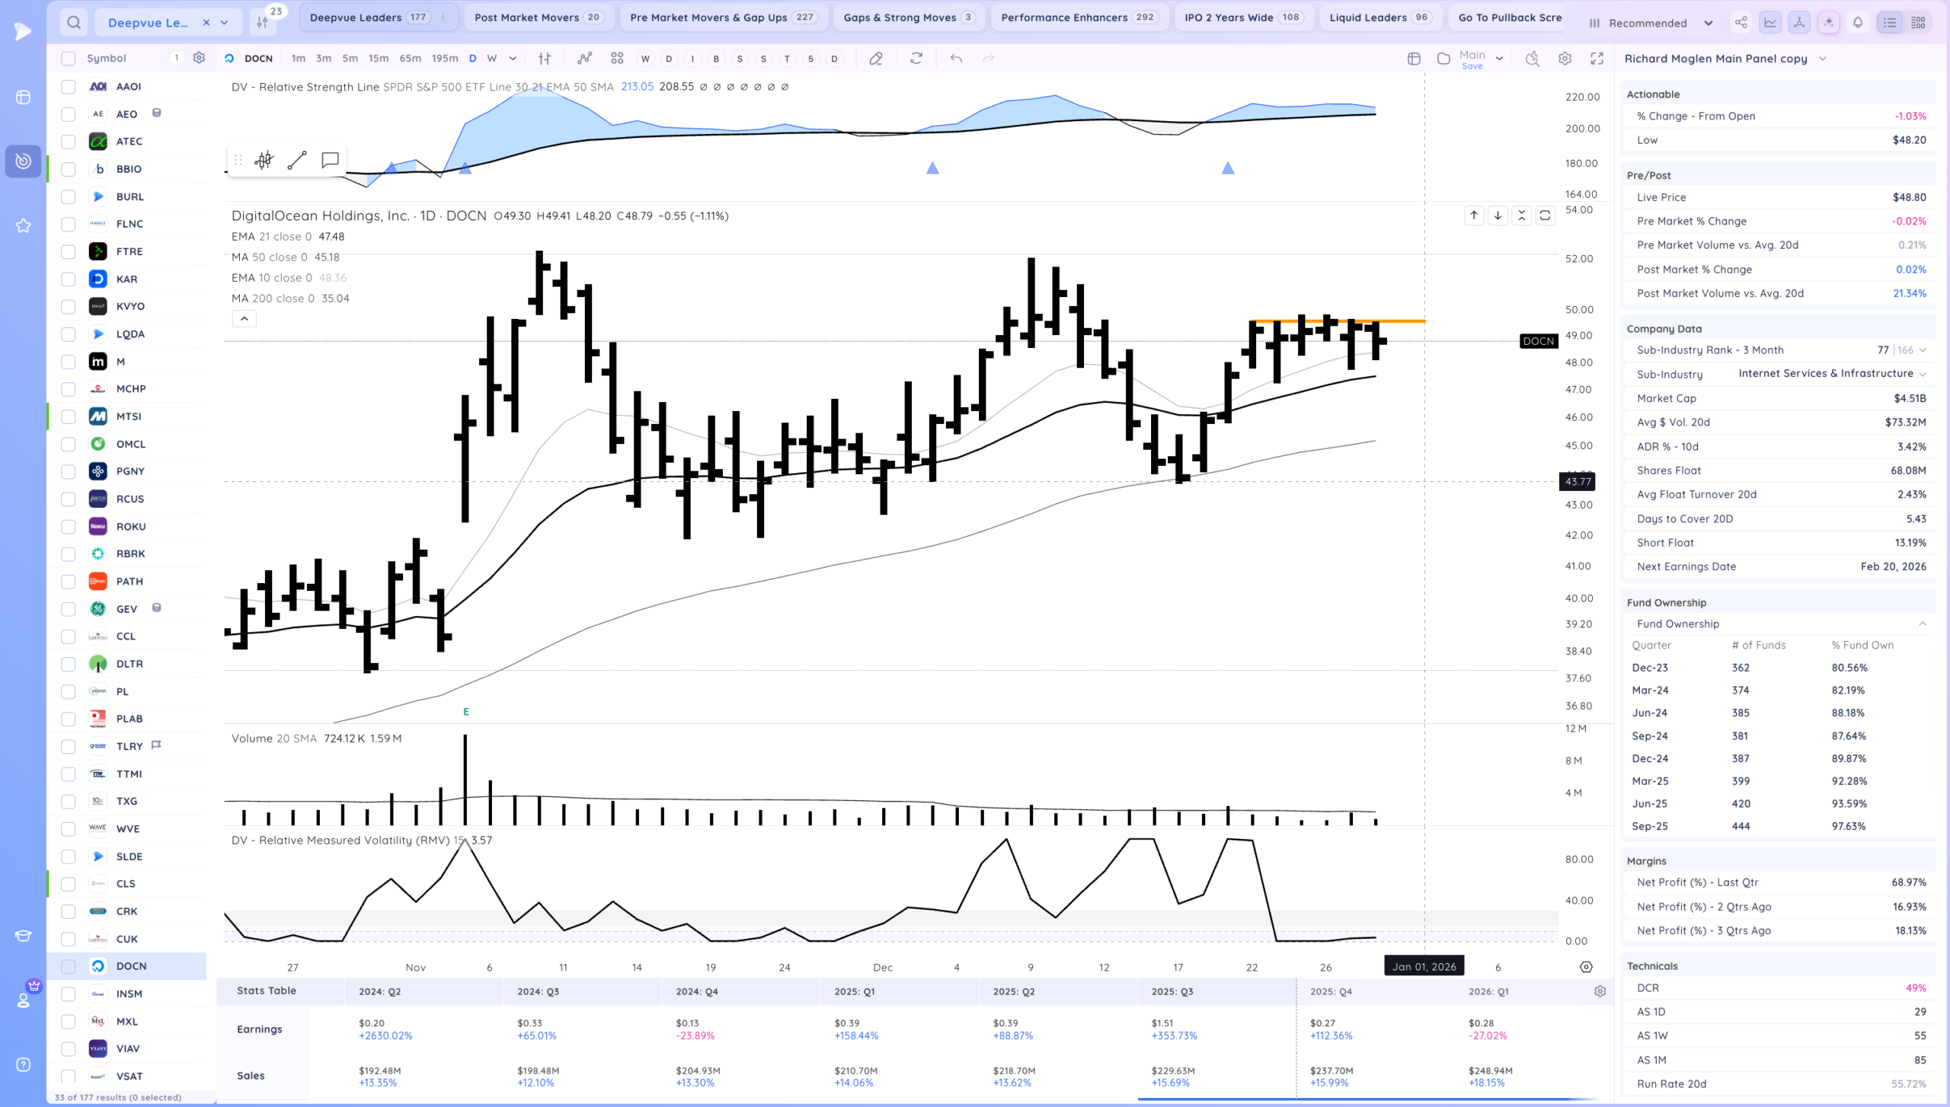Click Save under Main layout
Viewport: 1950px width, 1107px height.
(x=1472, y=66)
